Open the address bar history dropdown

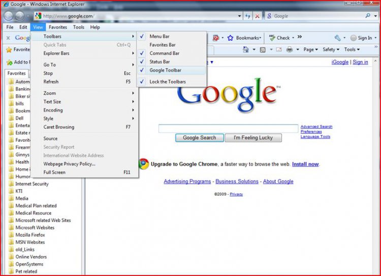pos(240,16)
